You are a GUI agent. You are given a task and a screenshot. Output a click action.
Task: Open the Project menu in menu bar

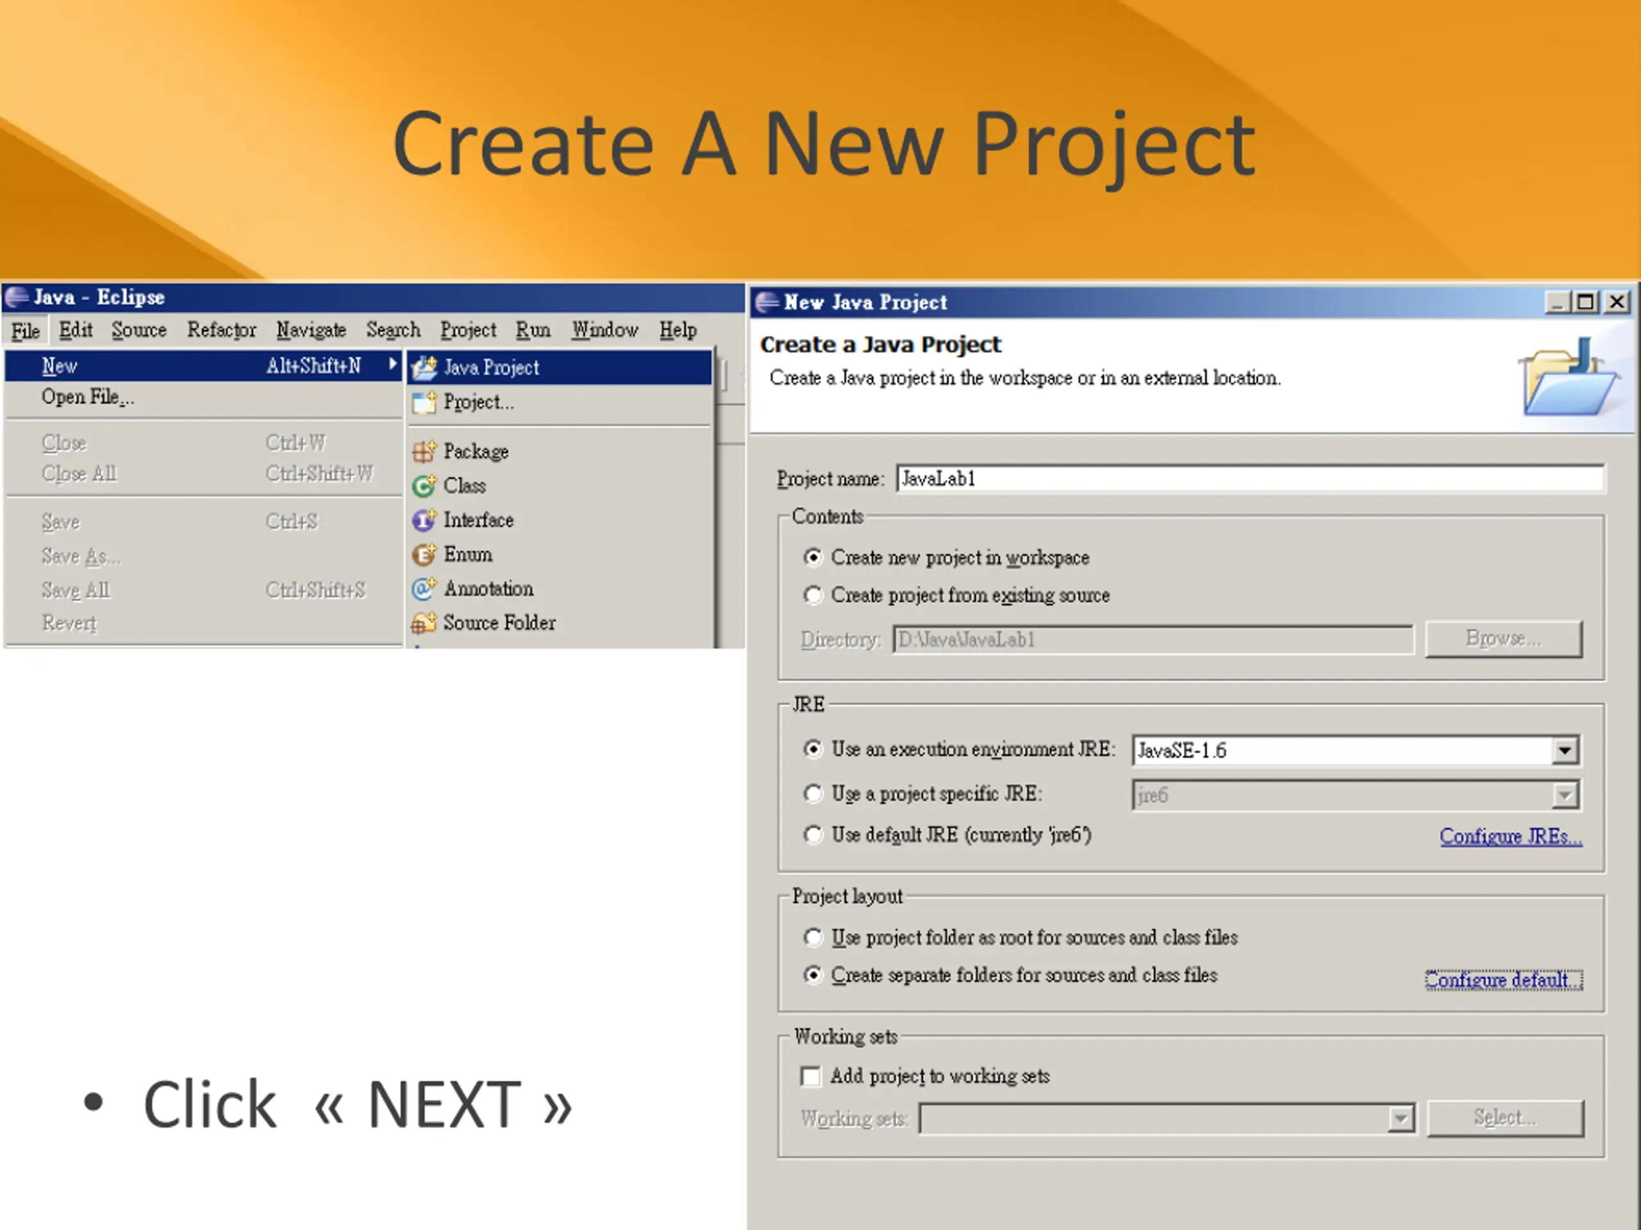468,330
